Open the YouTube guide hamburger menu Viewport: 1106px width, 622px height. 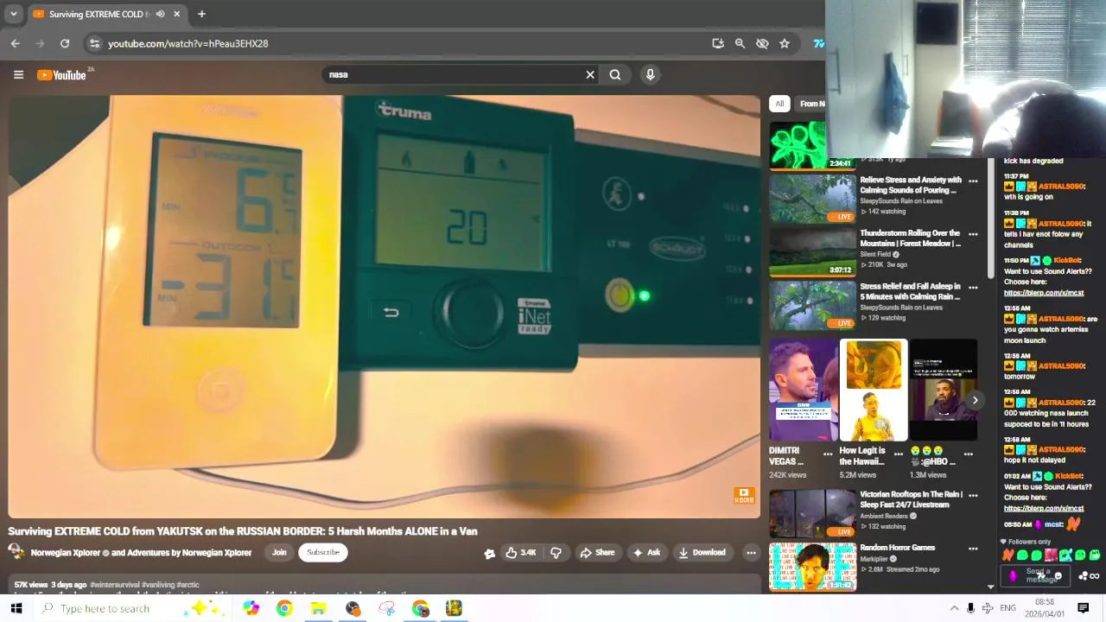(18, 74)
